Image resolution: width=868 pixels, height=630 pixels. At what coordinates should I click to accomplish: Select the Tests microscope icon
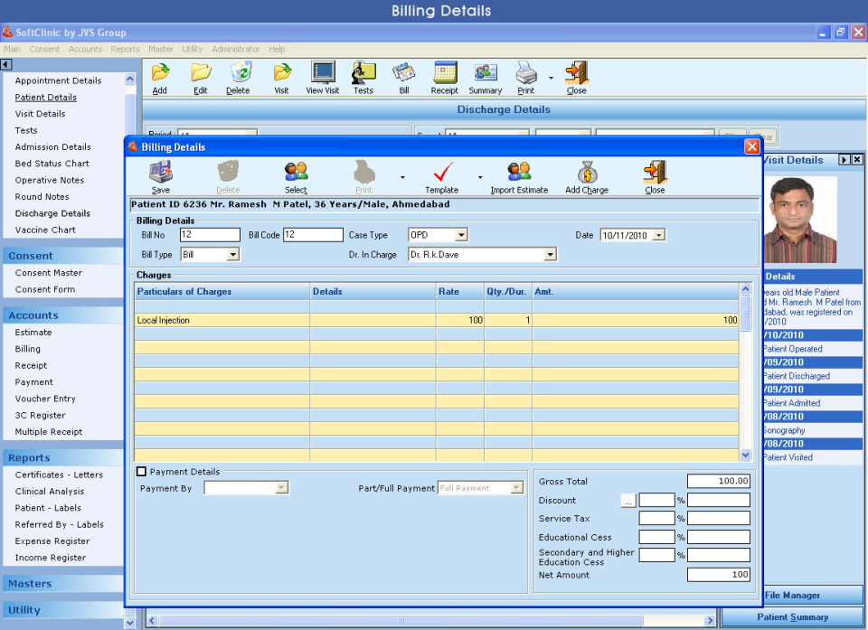coord(363,77)
